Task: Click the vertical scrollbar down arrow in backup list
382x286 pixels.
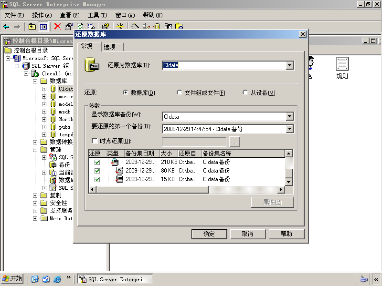Action: [289, 182]
